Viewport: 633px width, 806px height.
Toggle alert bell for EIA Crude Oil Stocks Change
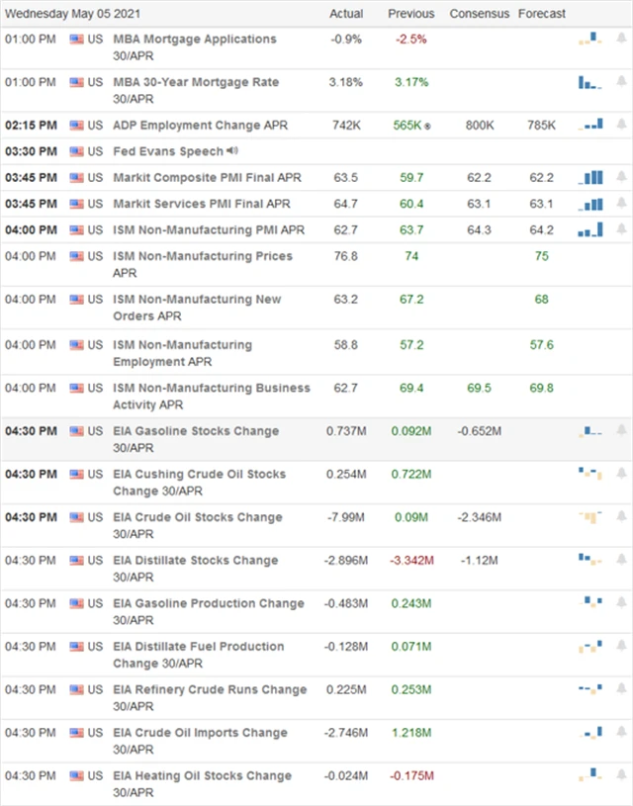coord(621,517)
